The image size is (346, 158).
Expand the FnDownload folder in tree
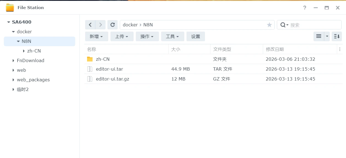click(x=13, y=61)
